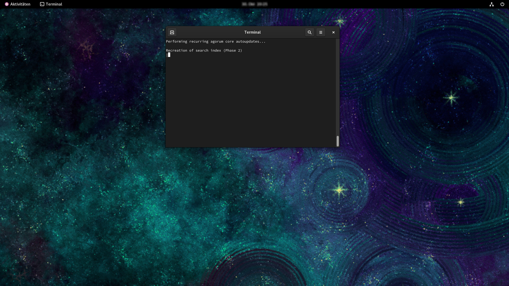Open the power system menu
Screen dimensions: 509x286
pos(502,4)
